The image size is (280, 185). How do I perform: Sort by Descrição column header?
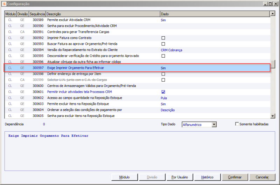[103, 14]
